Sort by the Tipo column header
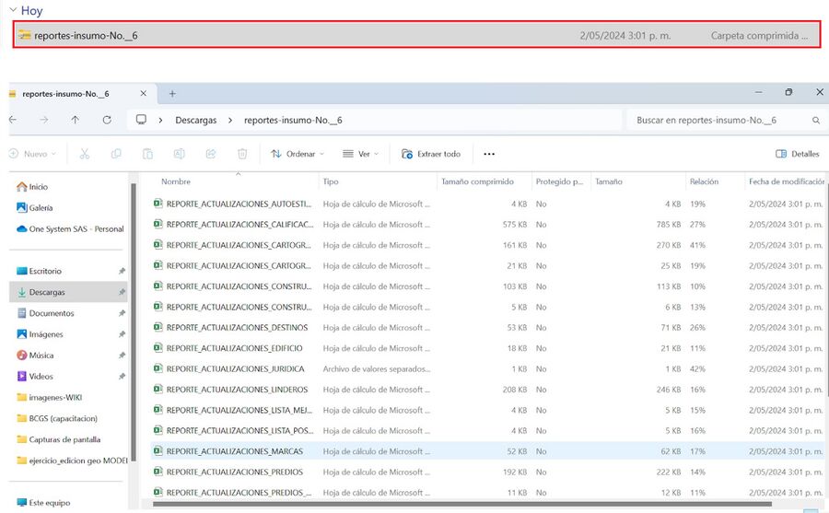The image size is (829, 513). (331, 181)
